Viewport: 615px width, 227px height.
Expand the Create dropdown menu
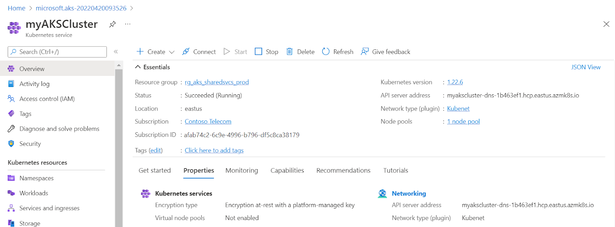pyautogui.click(x=172, y=52)
